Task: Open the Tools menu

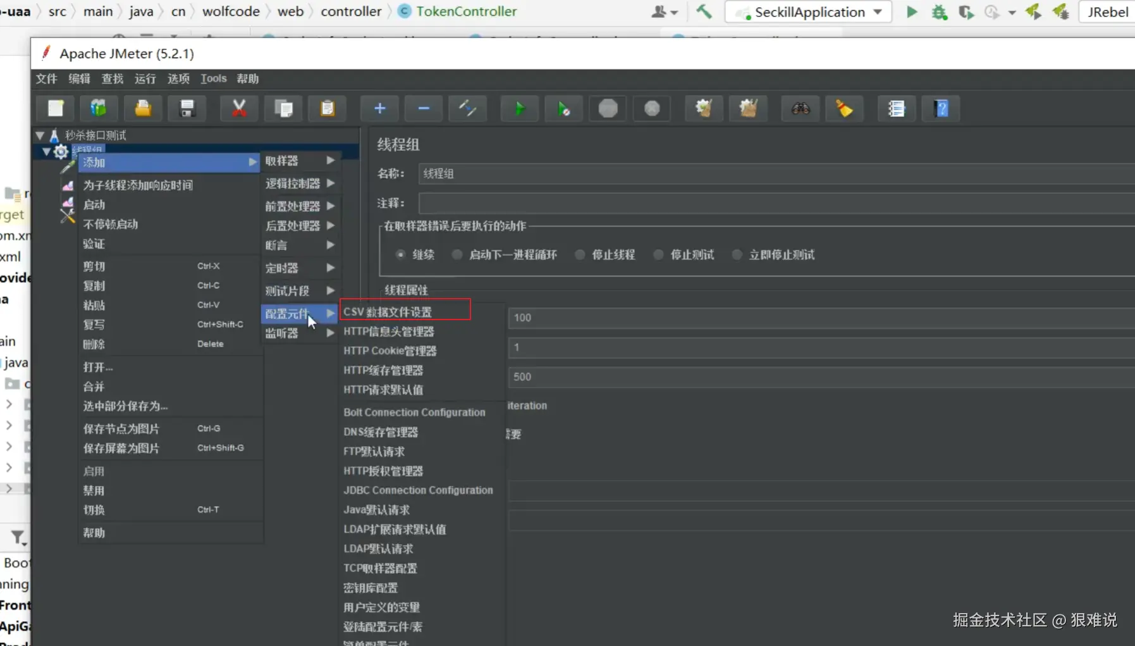Action: pos(213,78)
